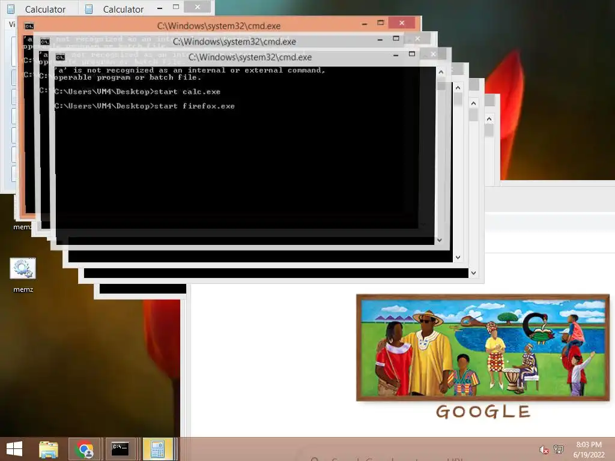The height and width of the screenshot is (461, 615).
Task: Click the front cmd.exe window title text
Action: [250, 57]
